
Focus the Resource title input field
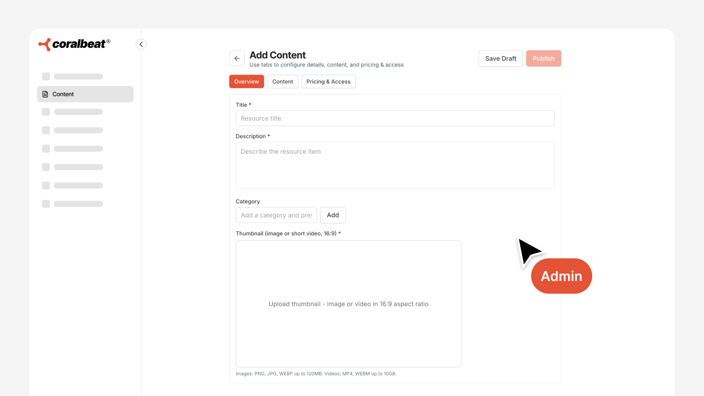(x=395, y=118)
